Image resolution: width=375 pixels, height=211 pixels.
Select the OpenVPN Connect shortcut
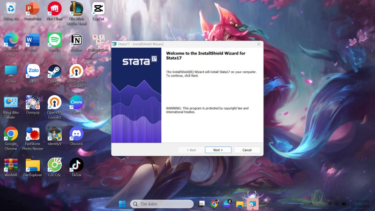click(x=54, y=107)
